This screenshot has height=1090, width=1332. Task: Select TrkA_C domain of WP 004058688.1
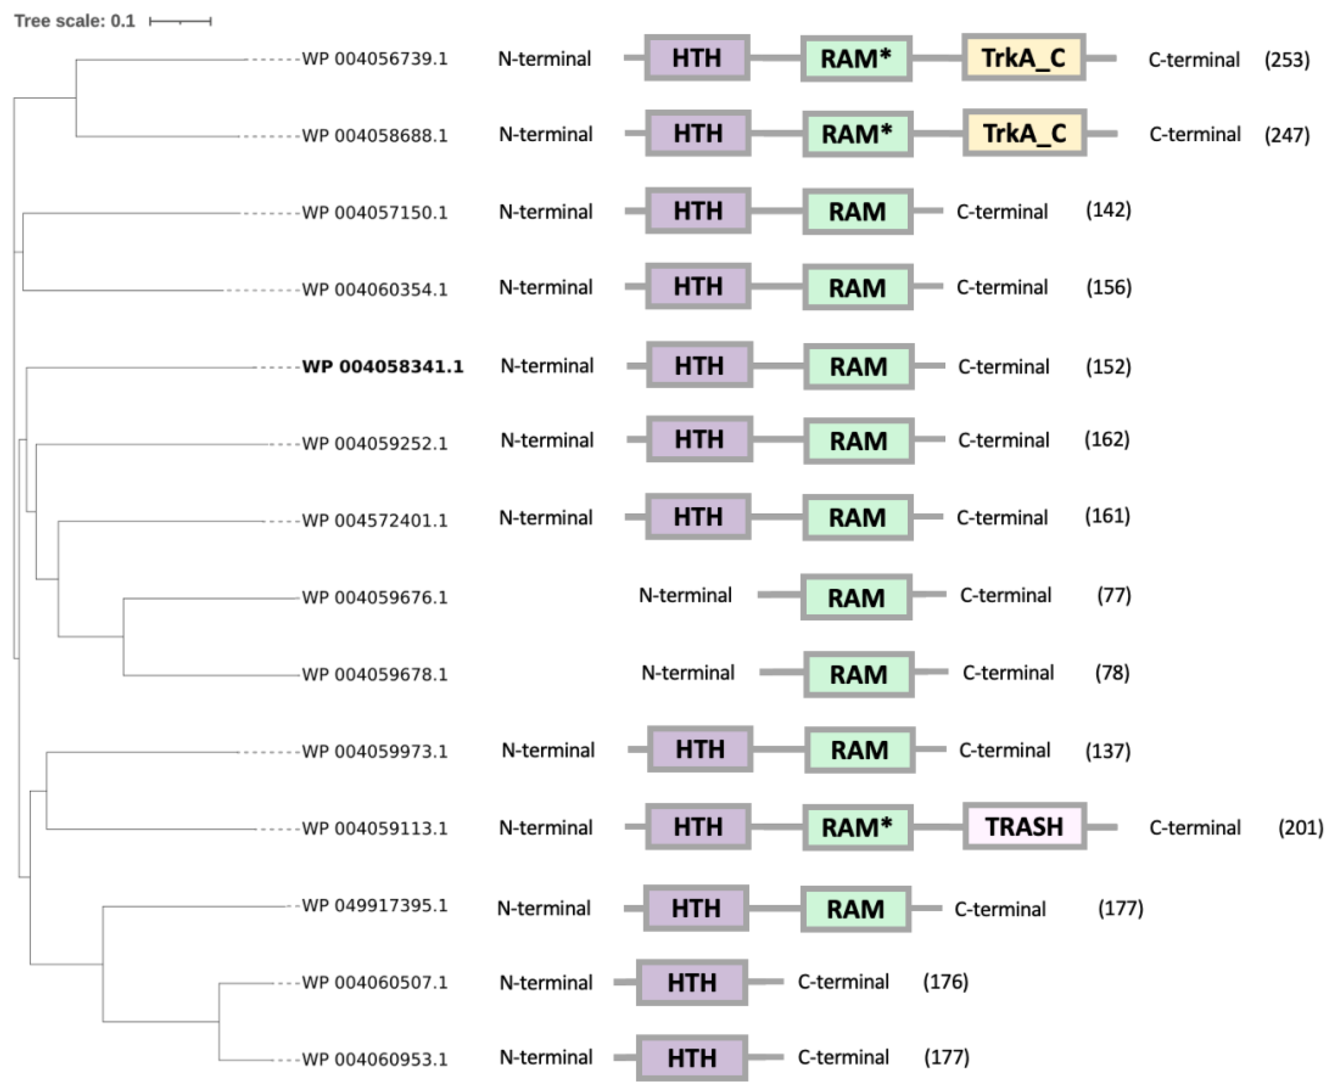[x=1024, y=133]
